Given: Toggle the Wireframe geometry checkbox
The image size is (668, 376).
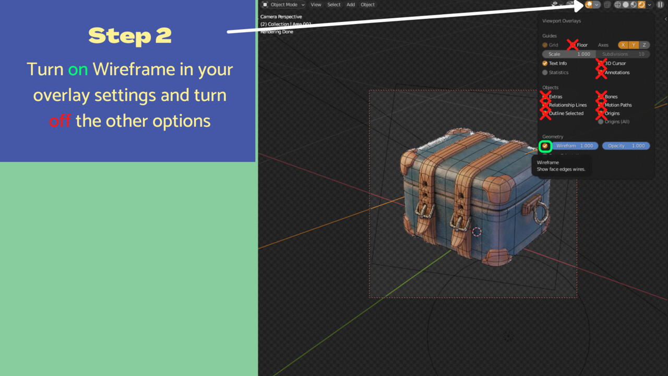Looking at the screenshot, I should 545,146.
